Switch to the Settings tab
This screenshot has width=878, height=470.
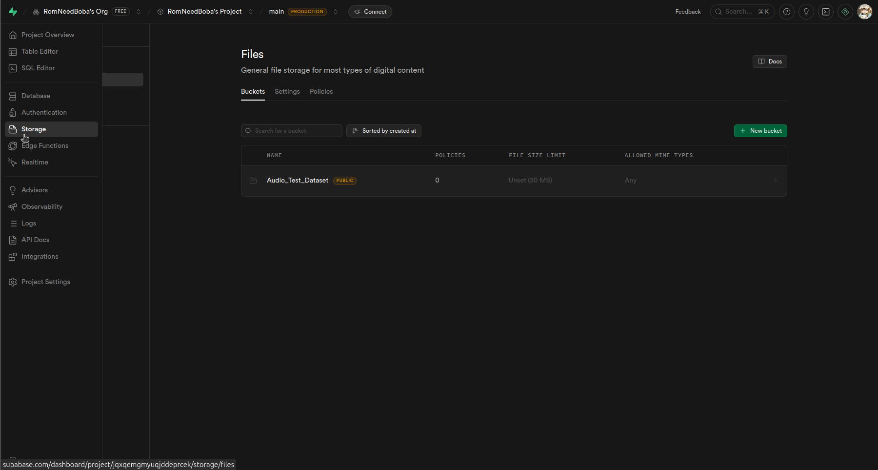click(x=287, y=92)
